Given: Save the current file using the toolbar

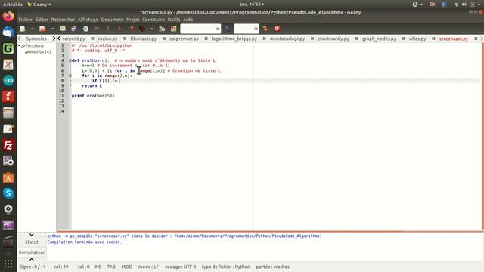Looking at the screenshot, I should click(x=63, y=29).
